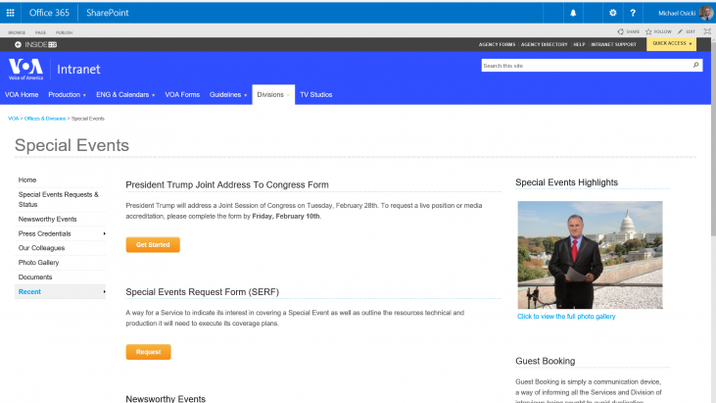Open the notifications bell
The width and height of the screenshot is (716, 403).
573,14
